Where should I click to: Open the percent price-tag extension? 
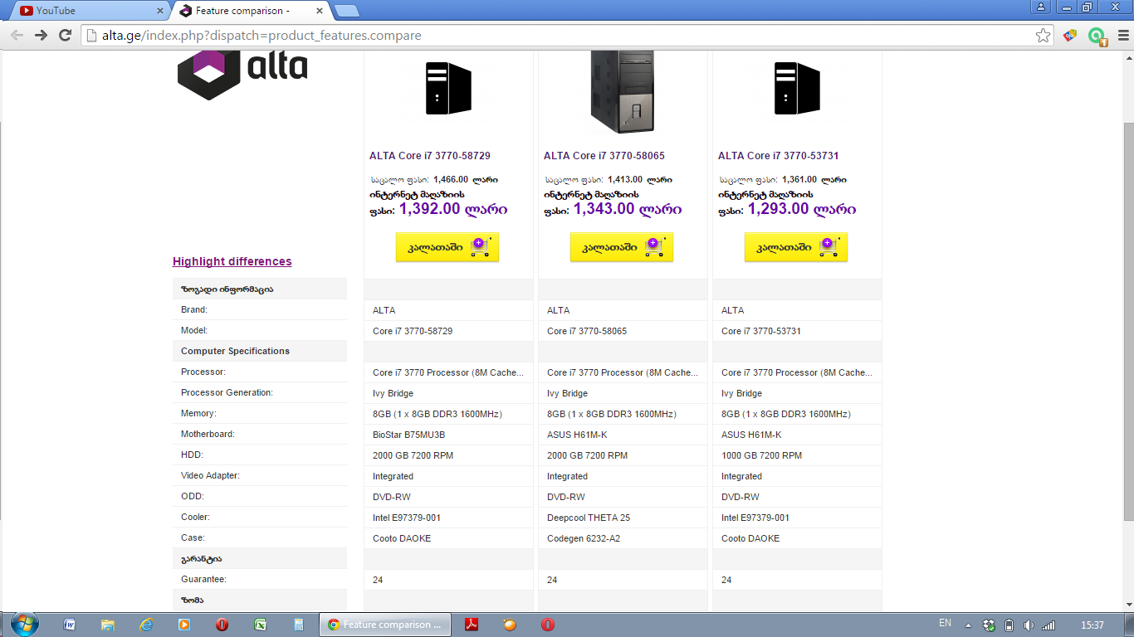pyautogui.click(x=1070, y=36)
